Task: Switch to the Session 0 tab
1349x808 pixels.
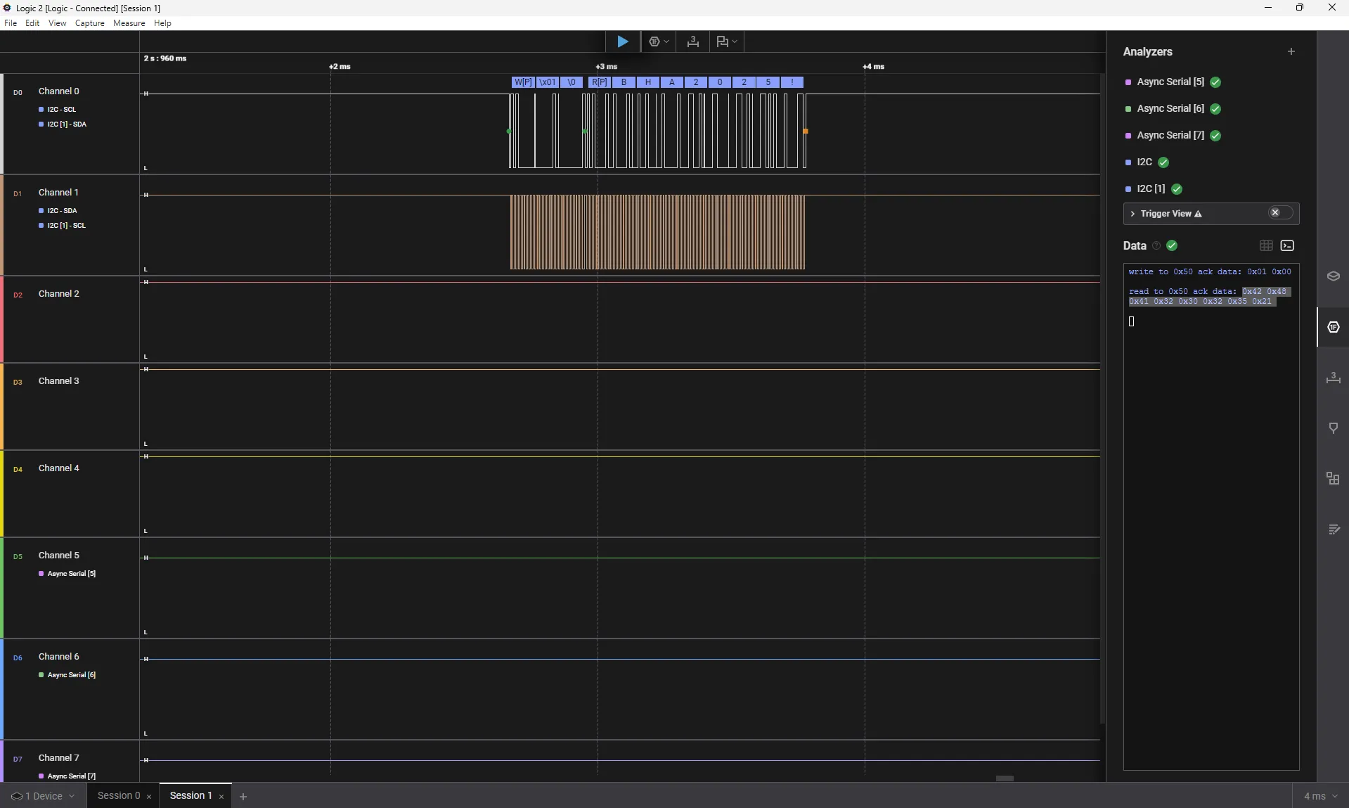Action: click(118, 795)
